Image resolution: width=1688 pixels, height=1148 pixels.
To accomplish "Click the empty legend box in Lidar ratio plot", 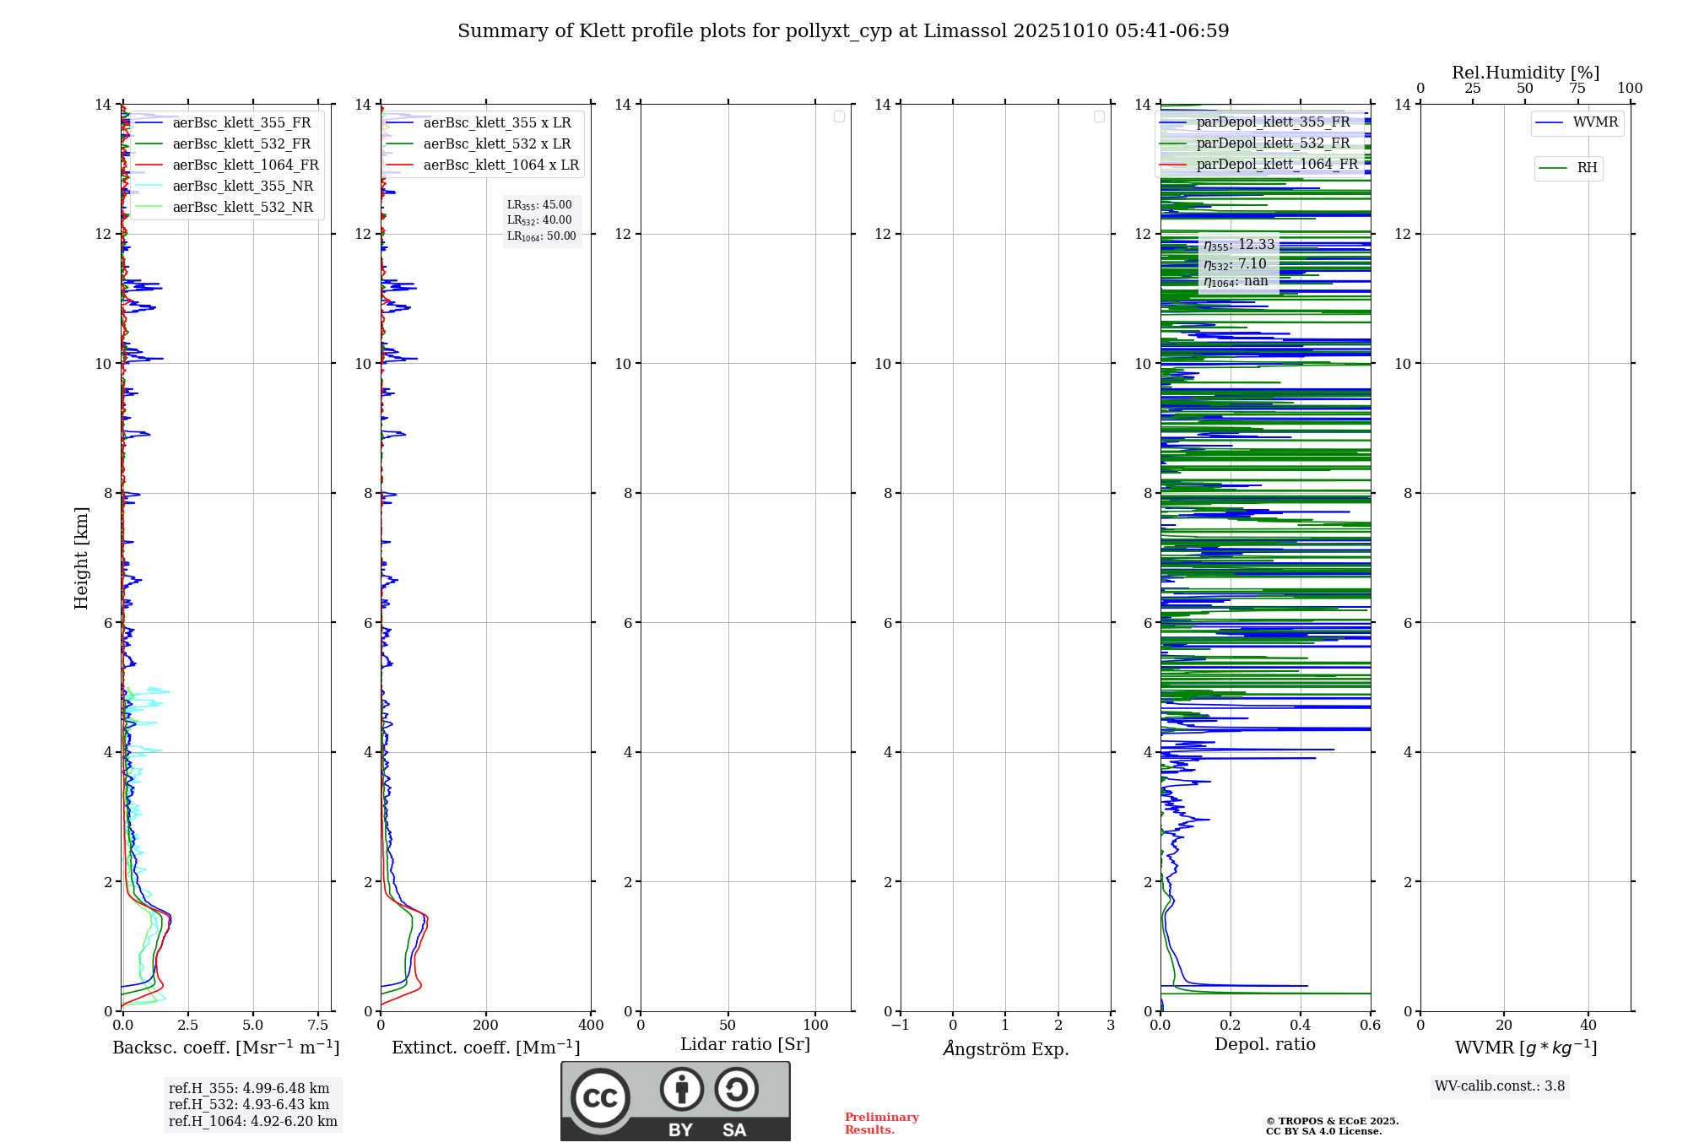I will coord(839,116).
